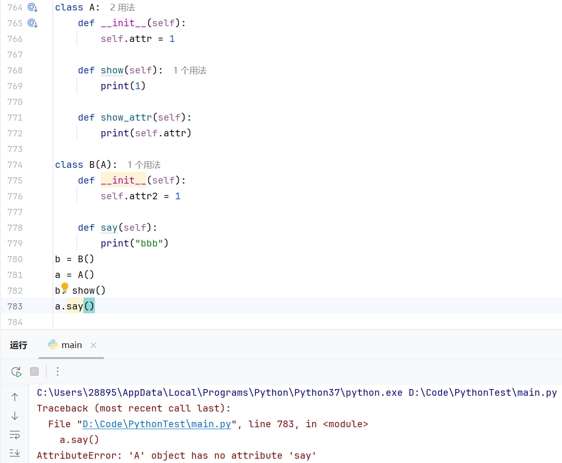The height and width of the screenshot is (463, 562).
Task: Click the 'class A:' declaration
Action: coord(77,8)
